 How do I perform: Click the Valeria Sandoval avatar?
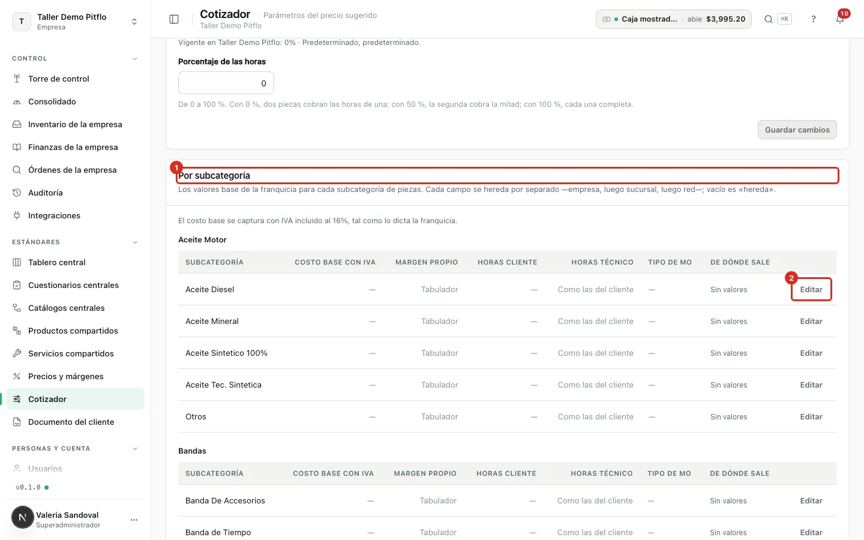(x=23, y=517)
